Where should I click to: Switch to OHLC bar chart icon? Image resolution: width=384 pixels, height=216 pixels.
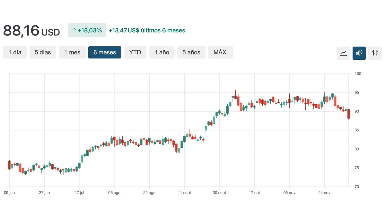(x=375, y=53)
